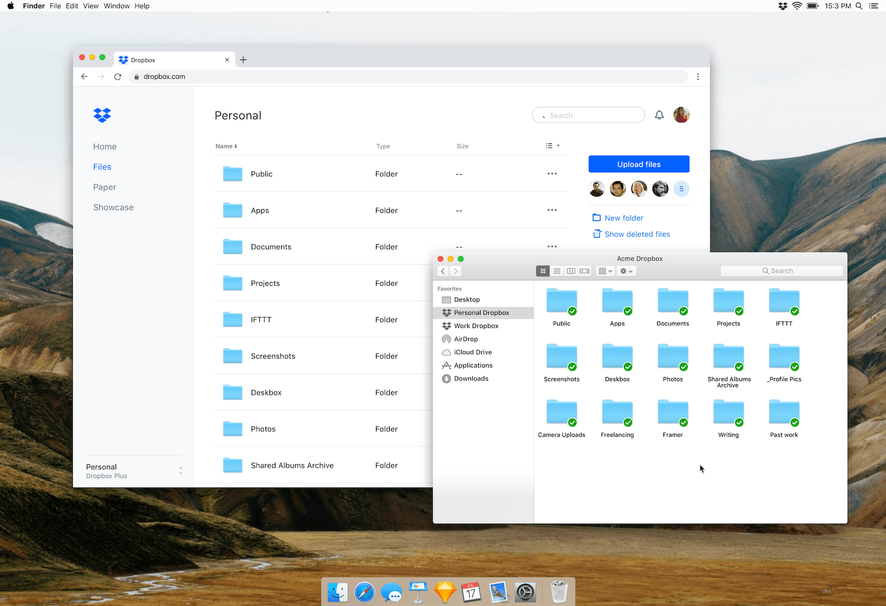Click the Finder window Search field
886x606 pixels.
782,271
